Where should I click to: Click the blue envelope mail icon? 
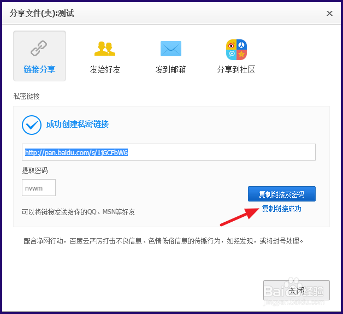click(171, 49)
